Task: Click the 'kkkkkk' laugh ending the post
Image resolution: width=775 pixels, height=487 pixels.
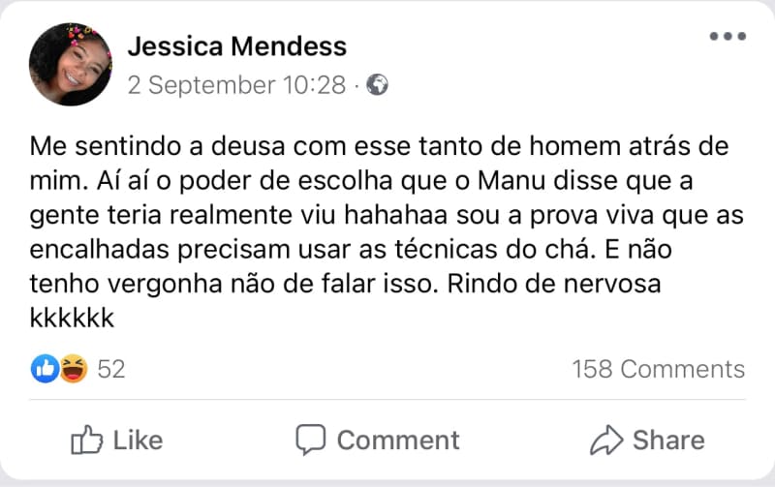Action: [74, 317]
